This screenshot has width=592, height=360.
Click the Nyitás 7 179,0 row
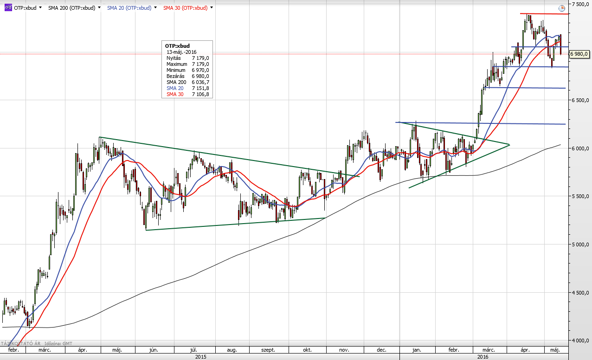tap(188, 58)
